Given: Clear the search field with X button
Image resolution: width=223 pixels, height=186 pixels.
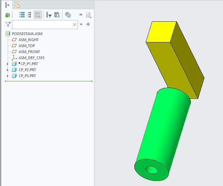Looking at the screenshot, I should [x=75, y=24].
